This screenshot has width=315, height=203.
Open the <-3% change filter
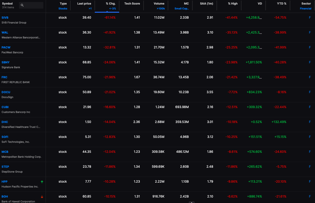tap(113, 9)
